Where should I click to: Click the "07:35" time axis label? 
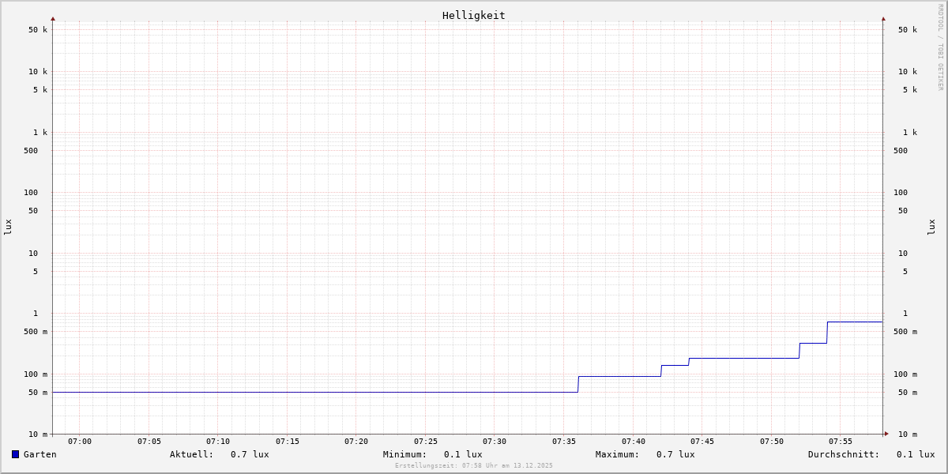564,442
